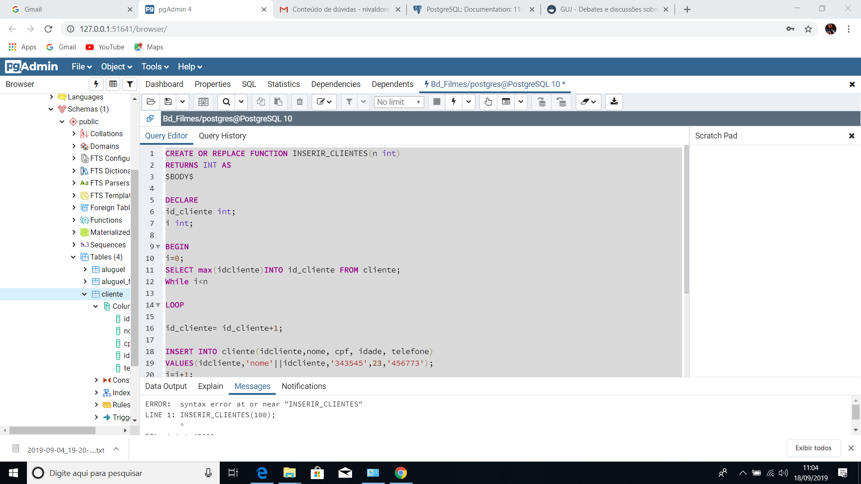The image size is (861, 484).
Task: Expand the Languages node
Action: tap(52, 97)
